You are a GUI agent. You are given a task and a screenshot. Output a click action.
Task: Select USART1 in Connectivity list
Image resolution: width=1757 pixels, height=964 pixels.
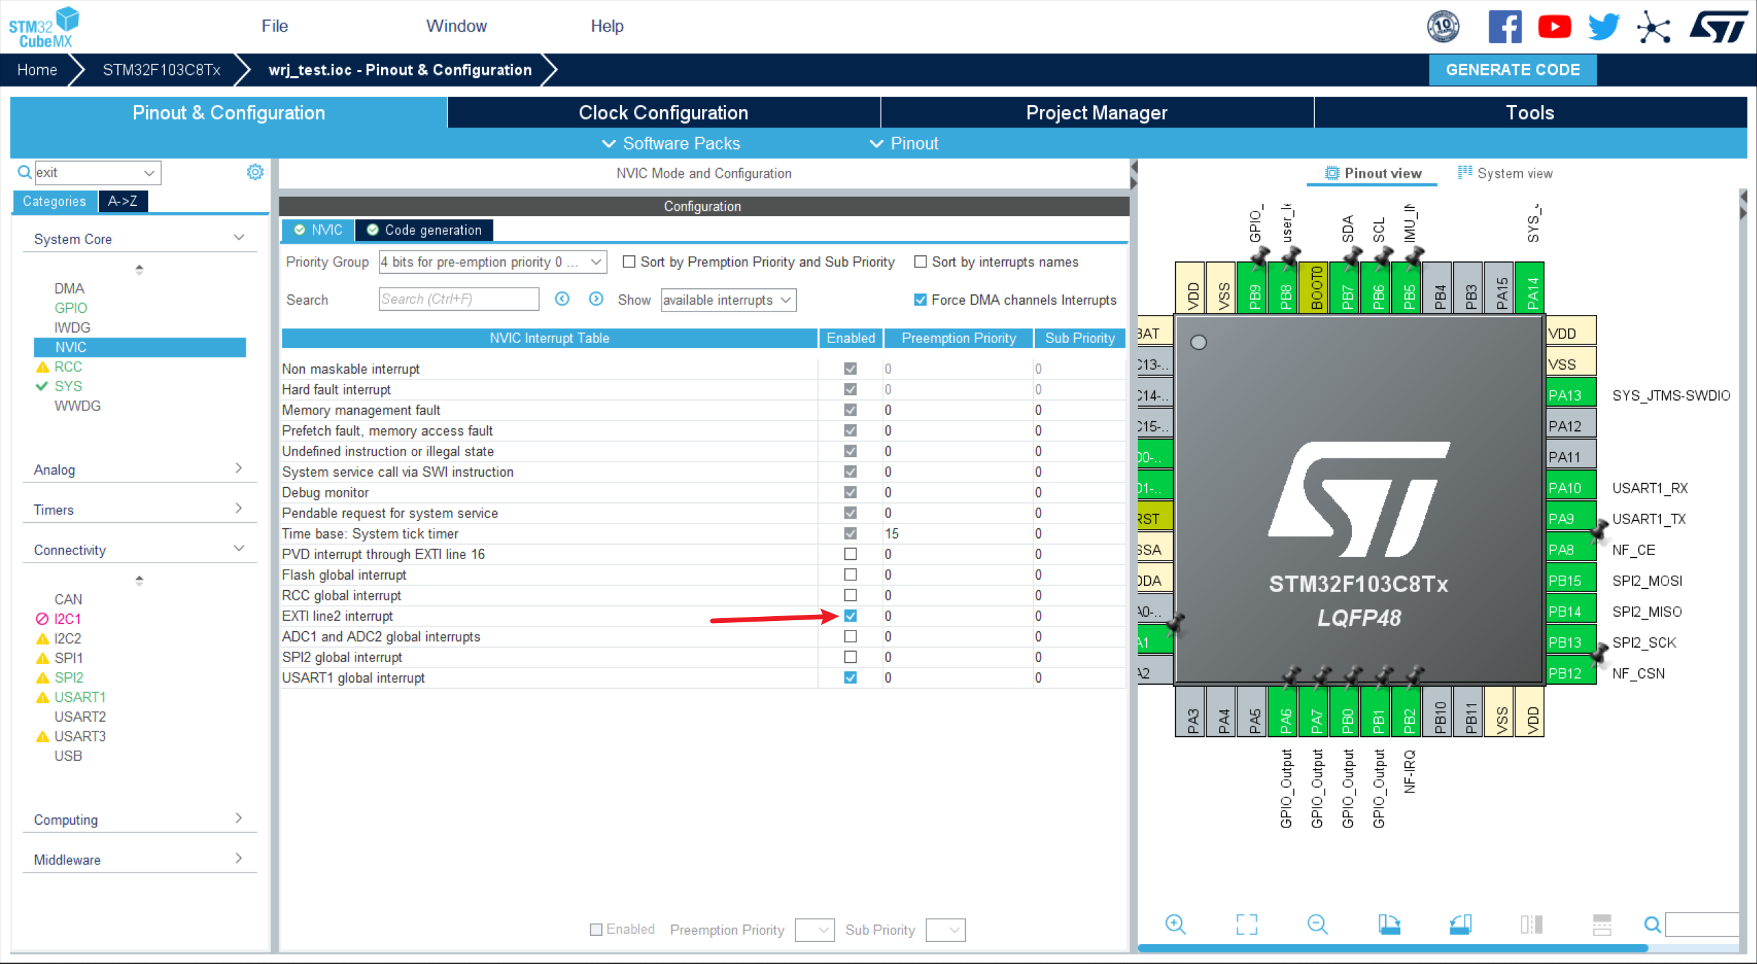80,696
